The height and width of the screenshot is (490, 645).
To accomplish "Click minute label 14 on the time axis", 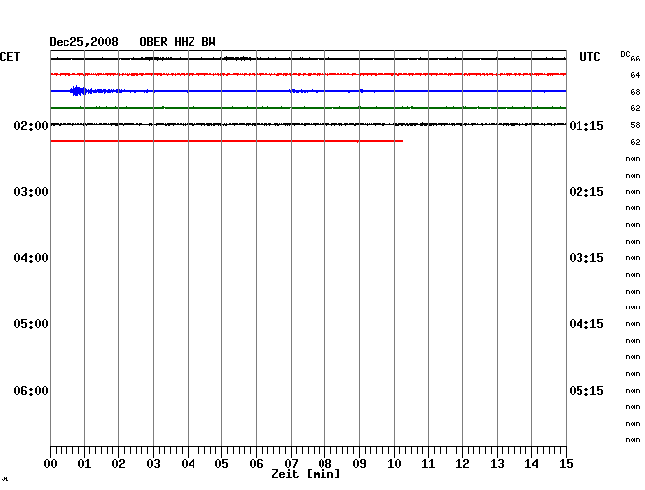I will click(531, 464).
